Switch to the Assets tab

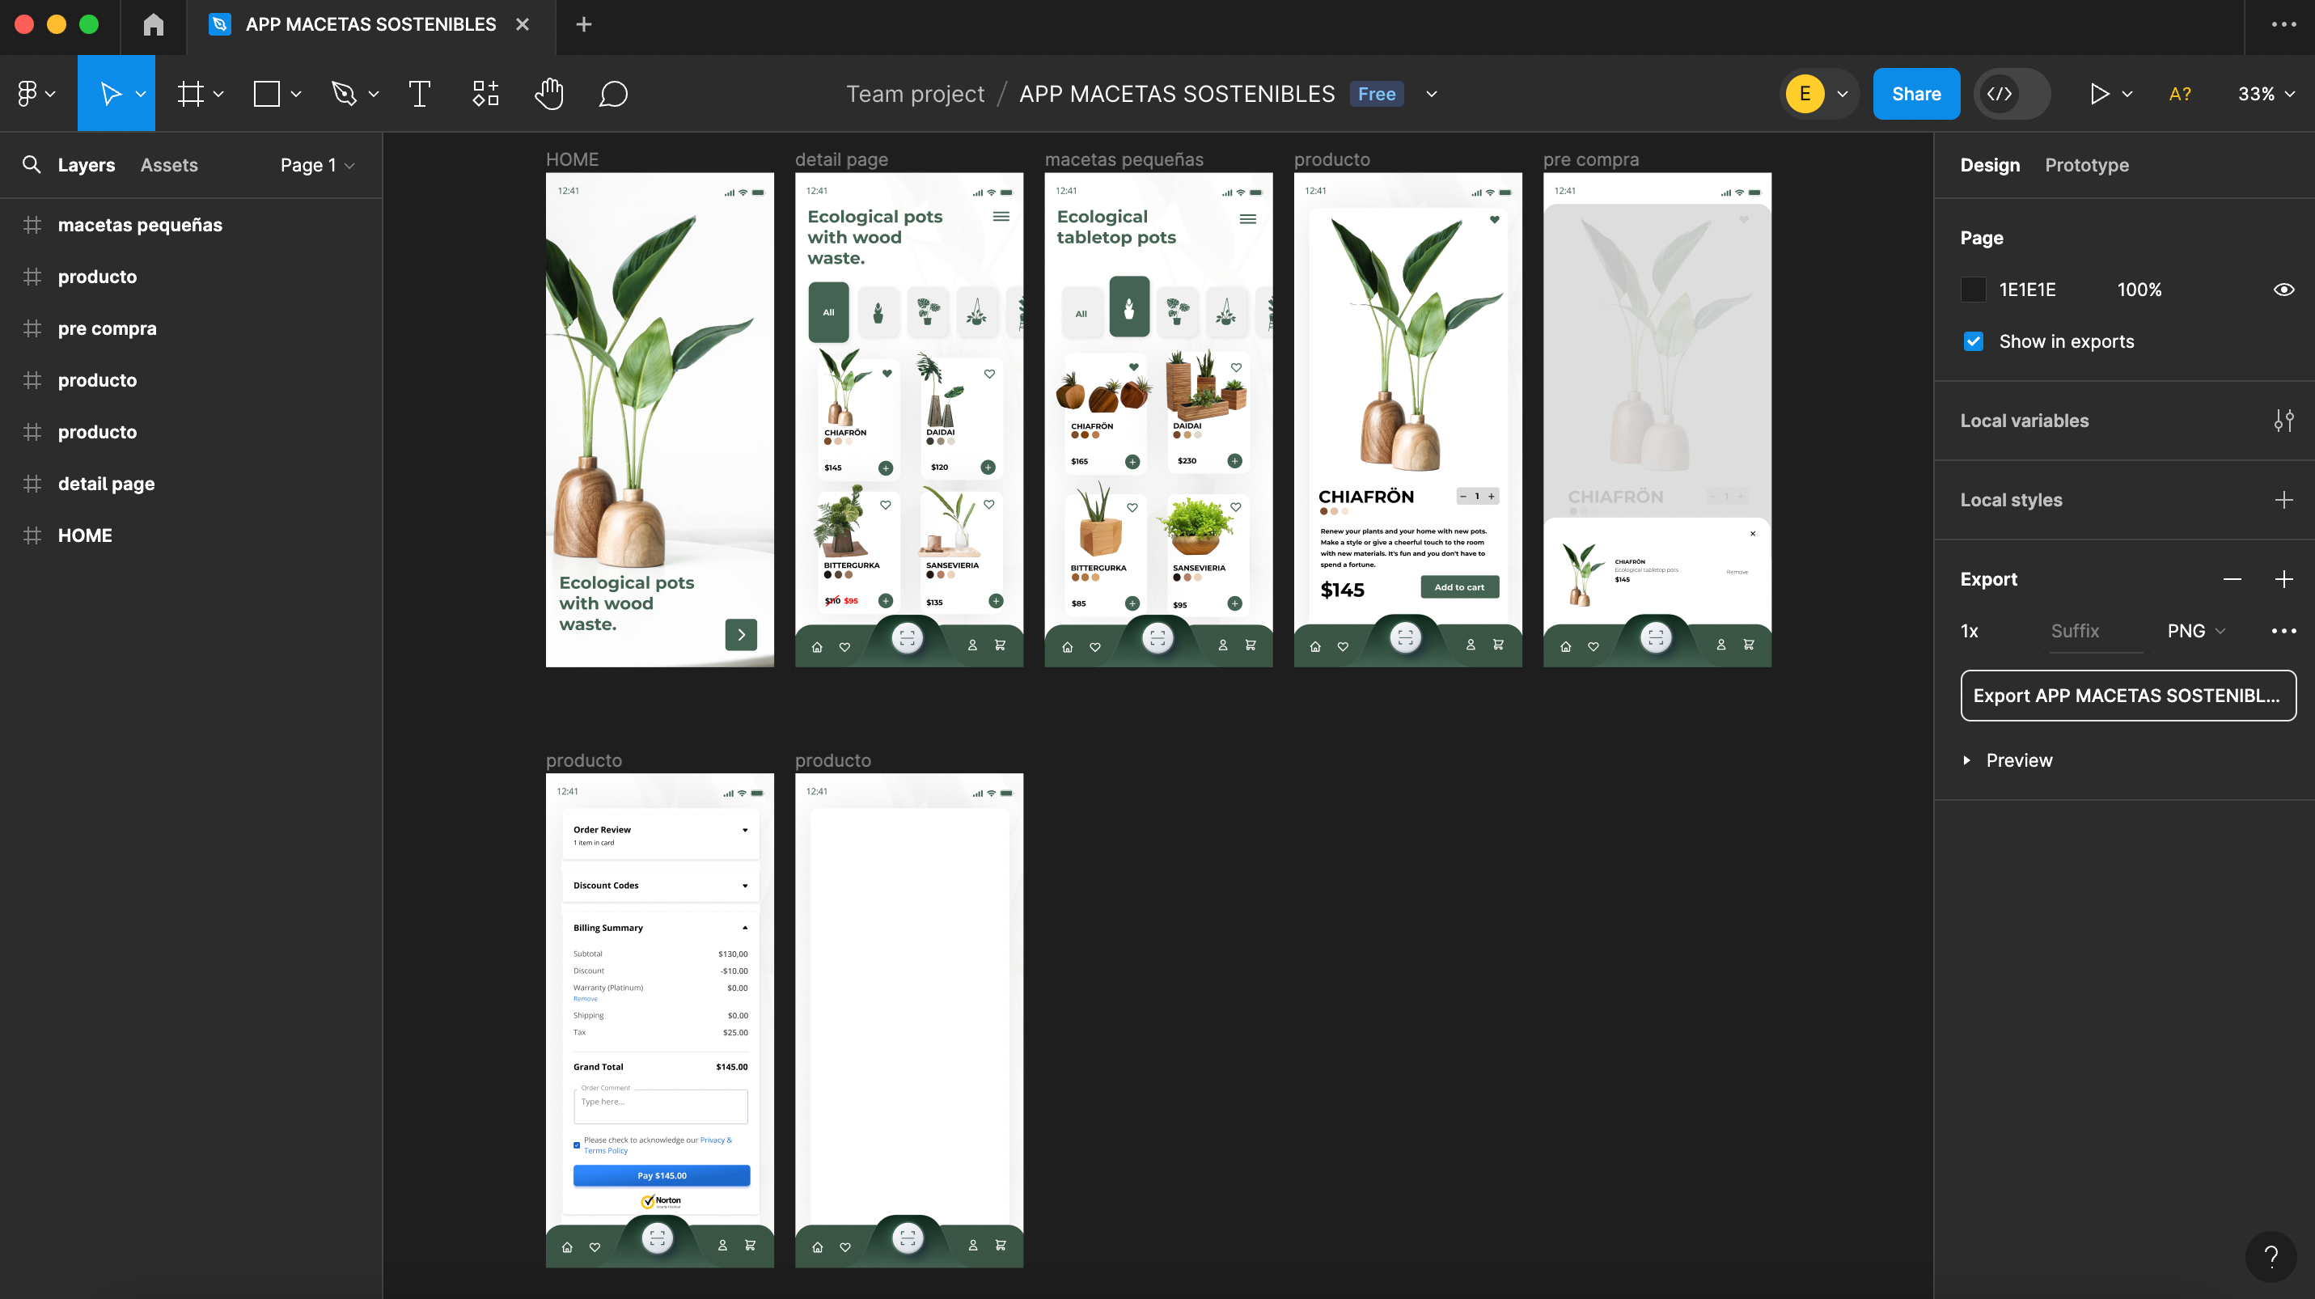click(169, 165)
